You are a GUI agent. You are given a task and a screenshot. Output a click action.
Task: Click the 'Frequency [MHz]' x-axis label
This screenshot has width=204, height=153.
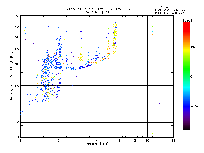97,144
